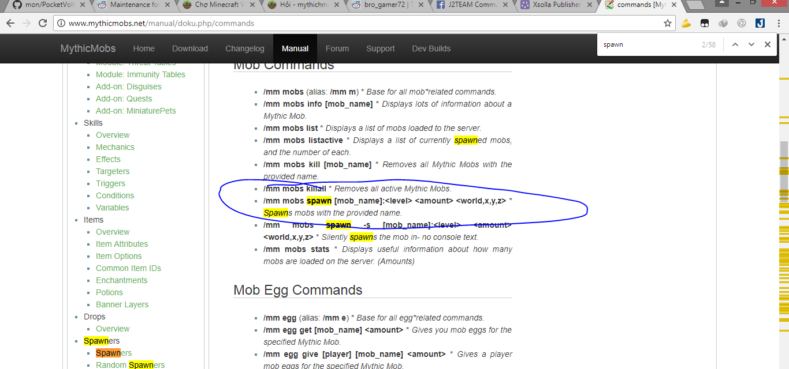Open the Potions sidebar link

[109, 292]
